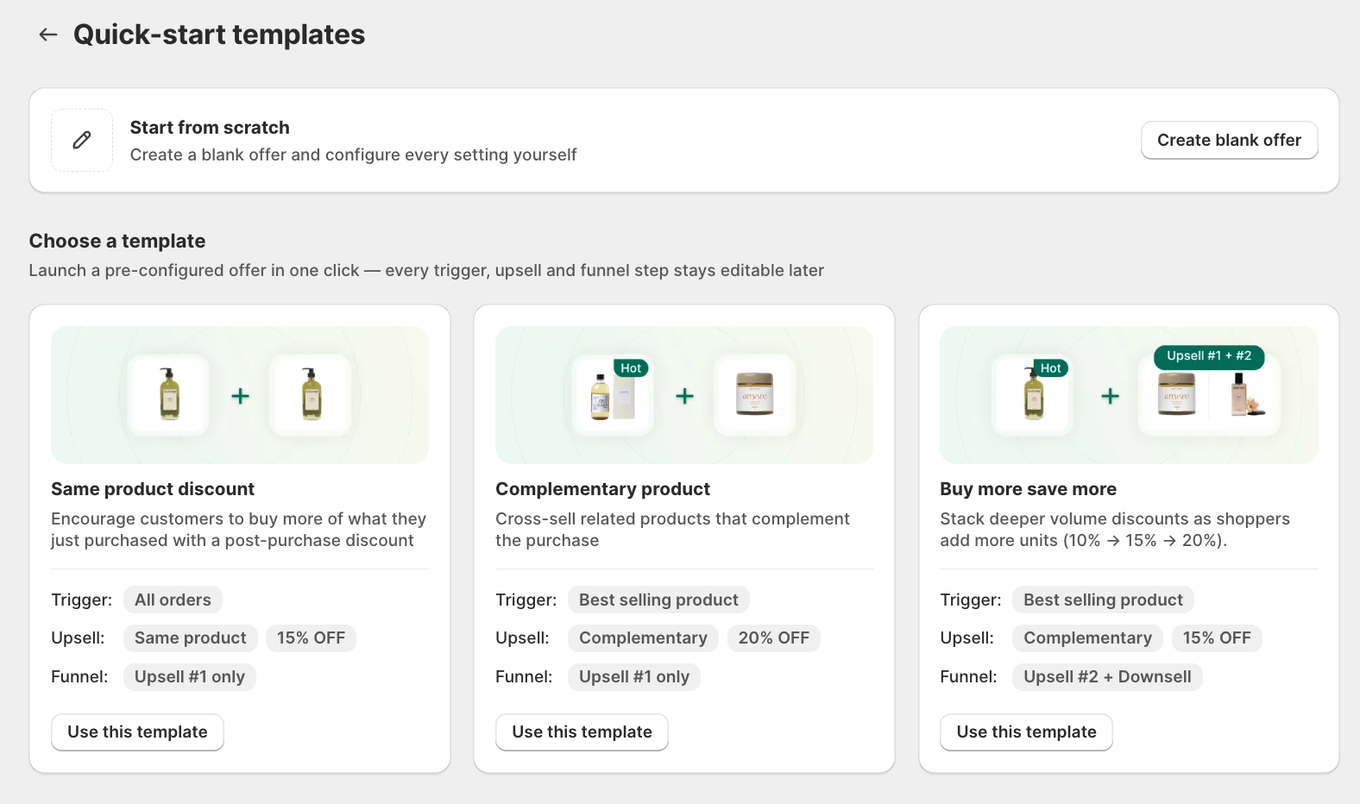The image size is (1360, 804).
Task: Click the 20% OFF tag
Action: tap(774, 638)
